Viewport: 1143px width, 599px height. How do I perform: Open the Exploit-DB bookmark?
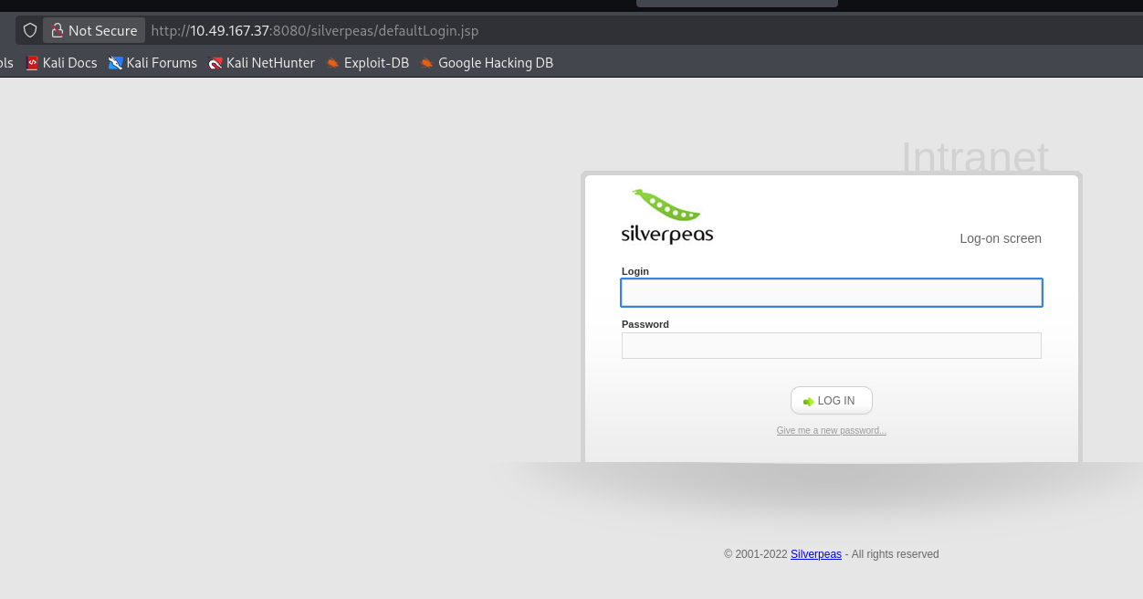pyautogui.click(x=367, y=63)
